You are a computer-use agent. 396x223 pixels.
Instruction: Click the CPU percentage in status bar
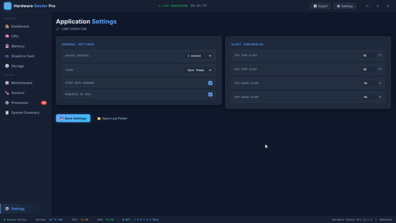tap(85, 220)
